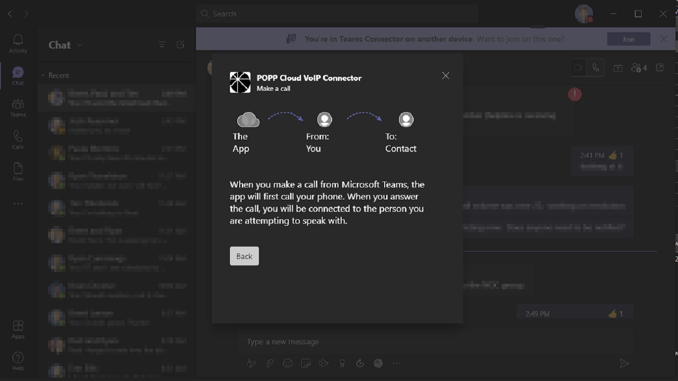This screenshot has width=678, height=381.
Task: Click into the Search box
Action: pos(337,14)
